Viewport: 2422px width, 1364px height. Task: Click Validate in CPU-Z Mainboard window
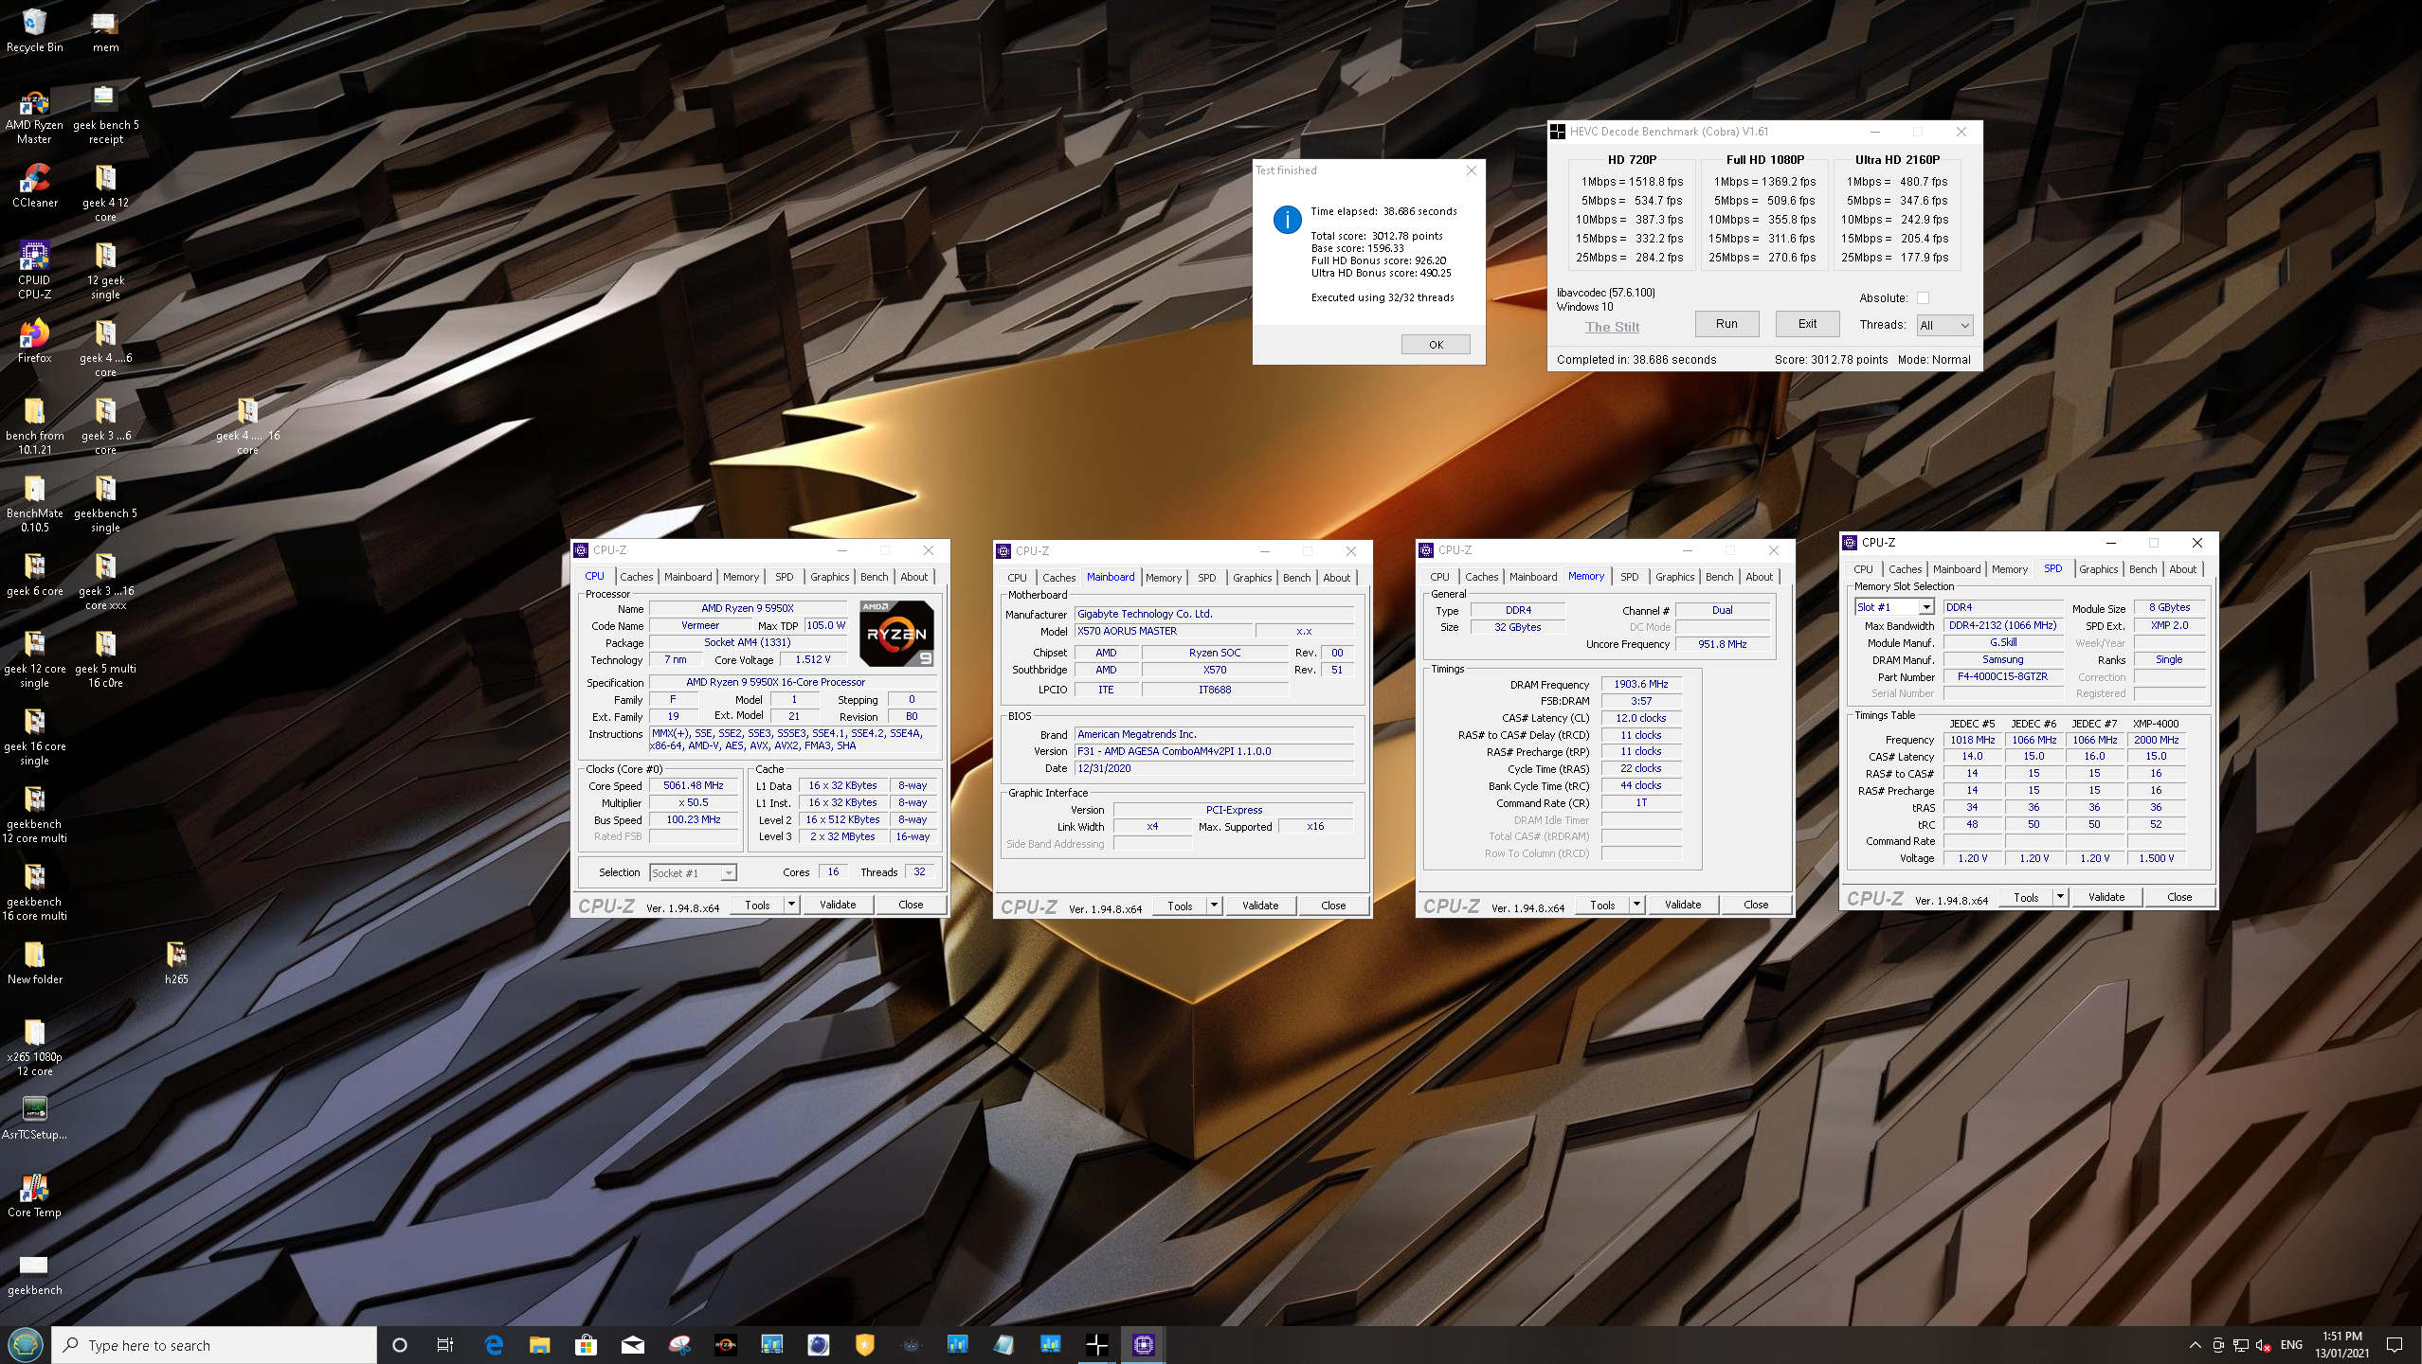(x=1260, y=906)
